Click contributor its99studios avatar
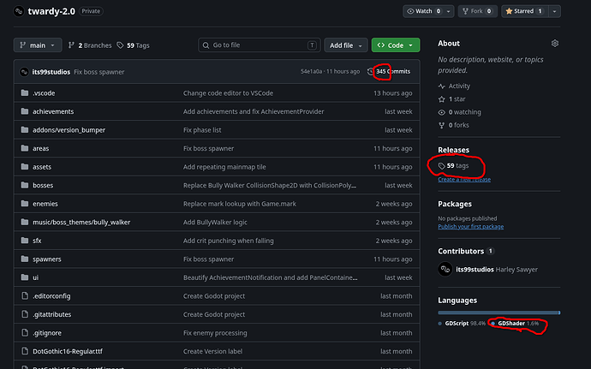 445,269
